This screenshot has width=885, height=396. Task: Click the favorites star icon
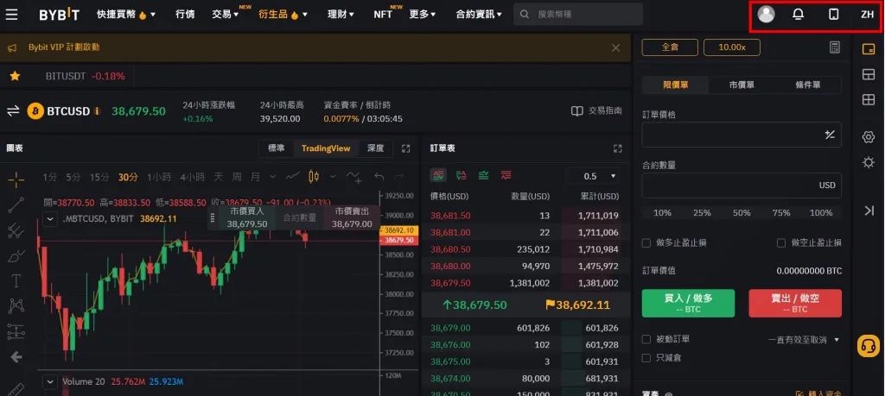point(15,76)
